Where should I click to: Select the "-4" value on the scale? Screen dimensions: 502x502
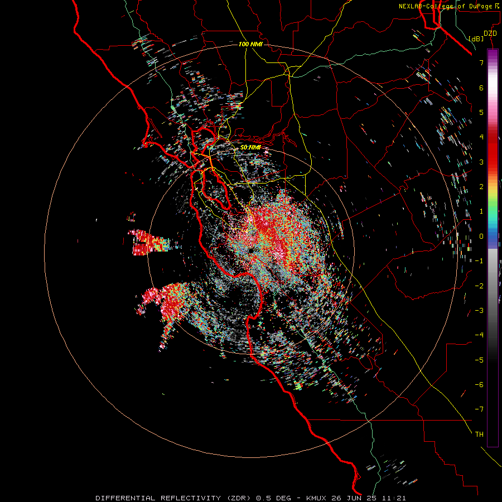[479, 335]
